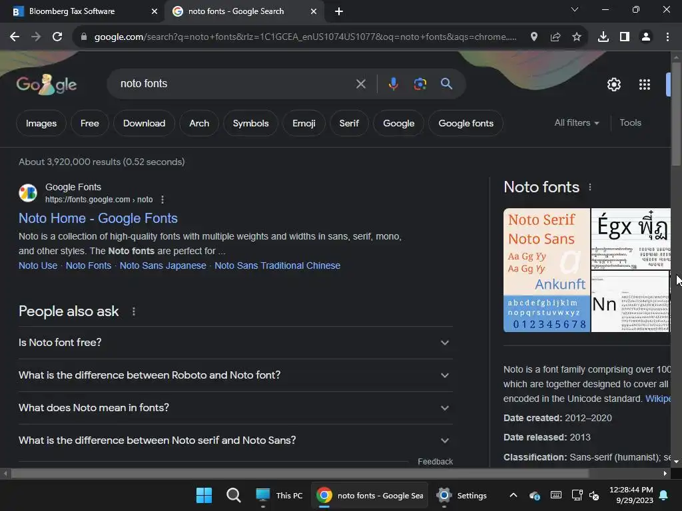
Task: Reload the Google search page
Action: [57, 37]
